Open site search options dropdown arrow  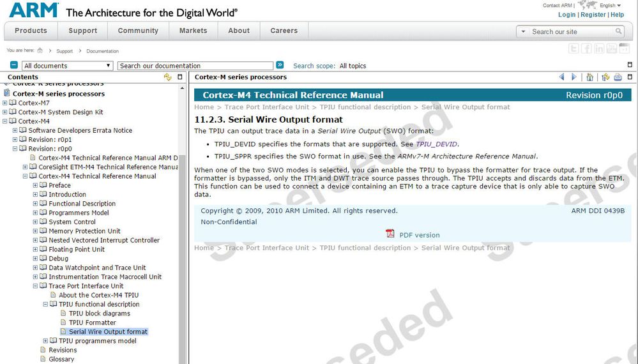point(524,31)
